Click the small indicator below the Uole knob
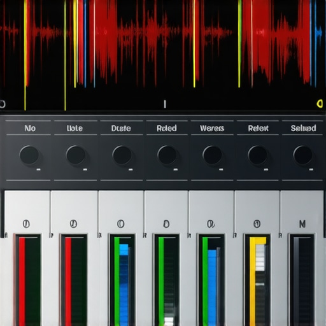This screenshot has height=326, width=326. [x=85, y=169]
